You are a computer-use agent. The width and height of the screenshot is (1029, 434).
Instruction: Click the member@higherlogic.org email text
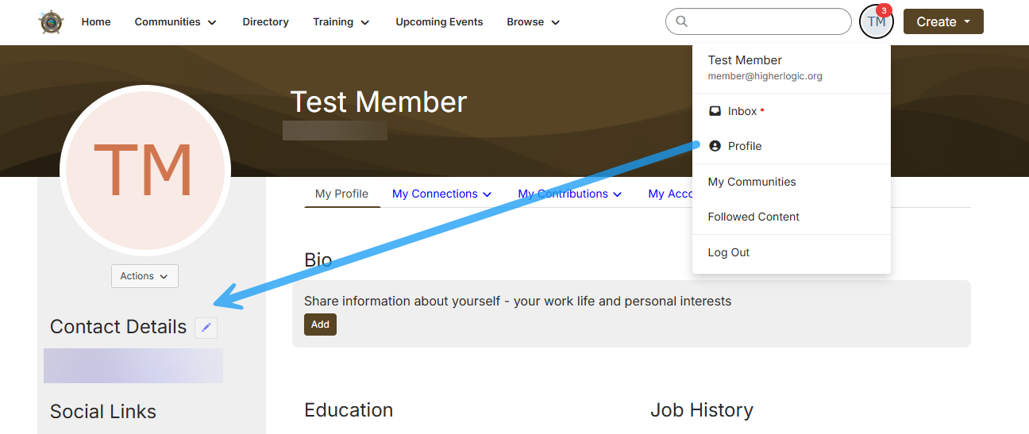765,77
